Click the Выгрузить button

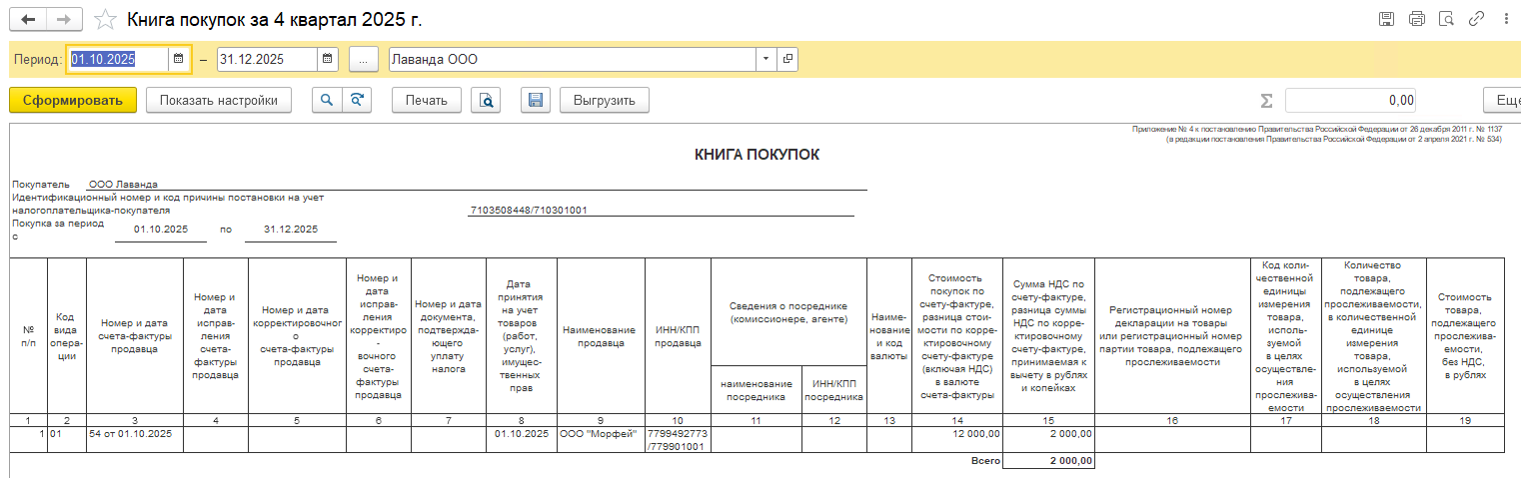point(604,100)
